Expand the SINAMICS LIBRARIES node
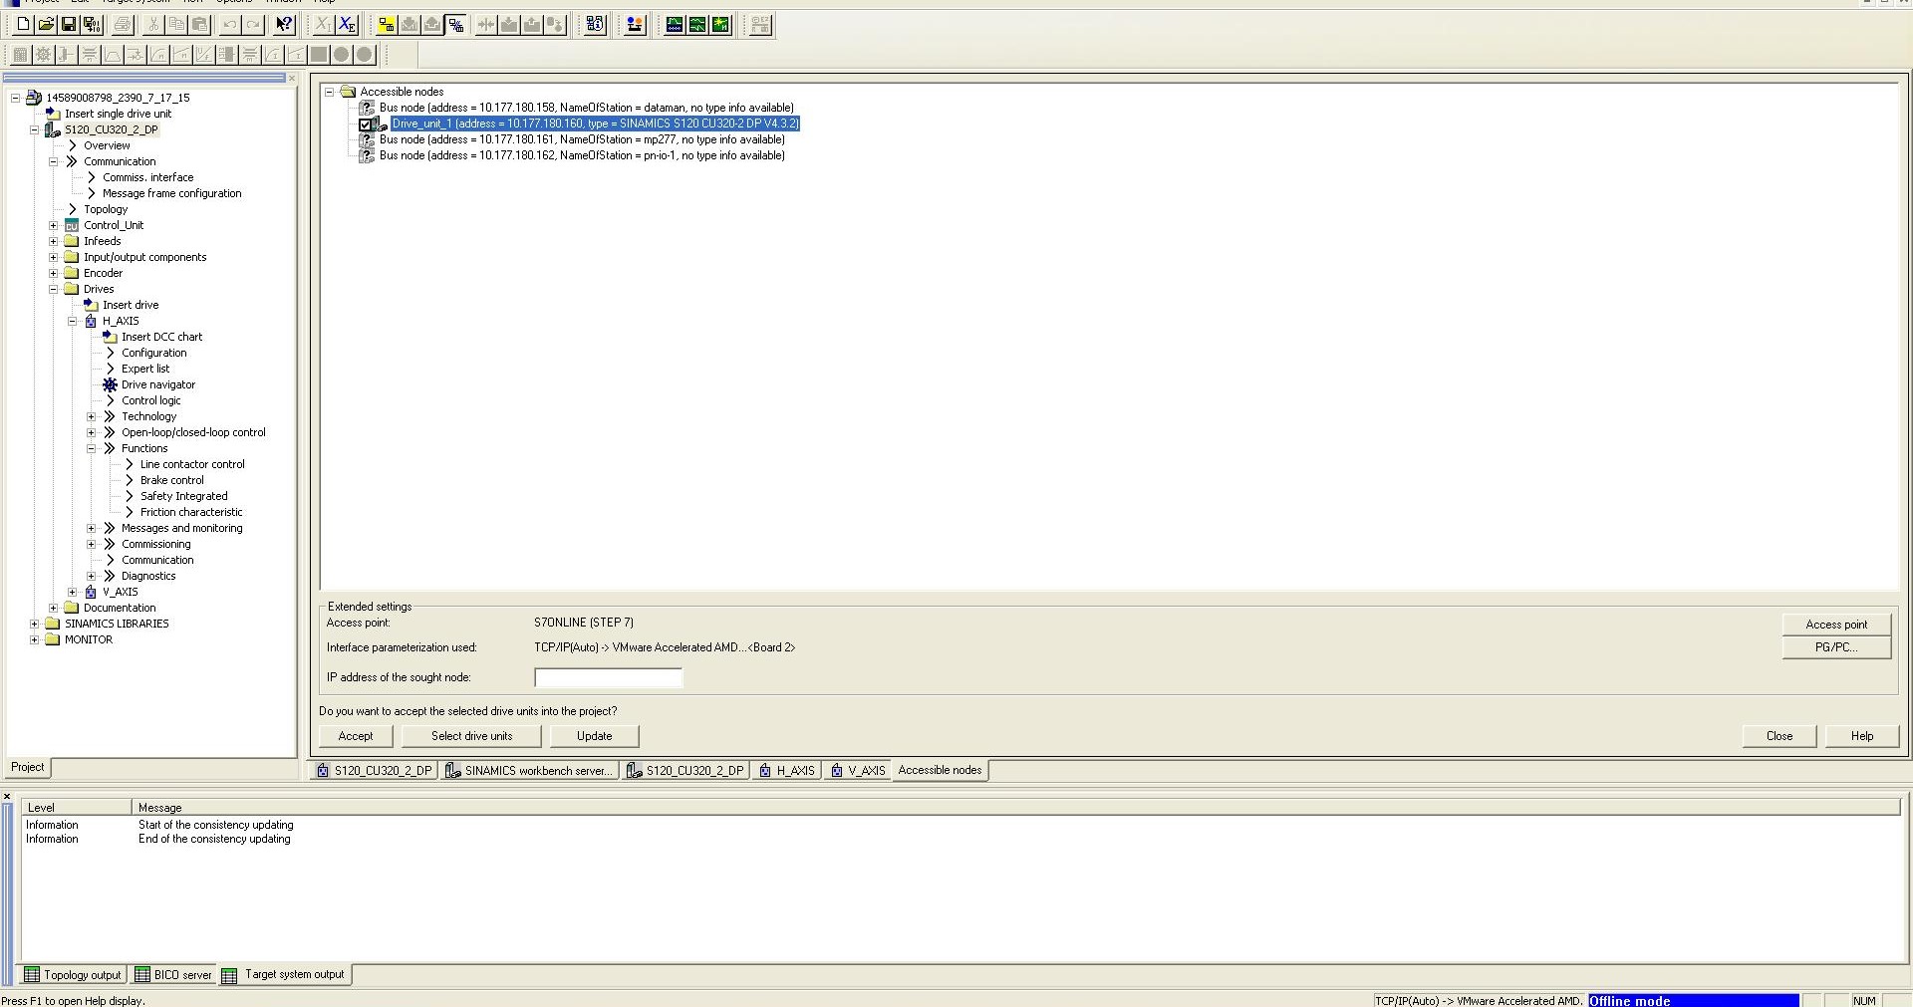 [35, 624]
